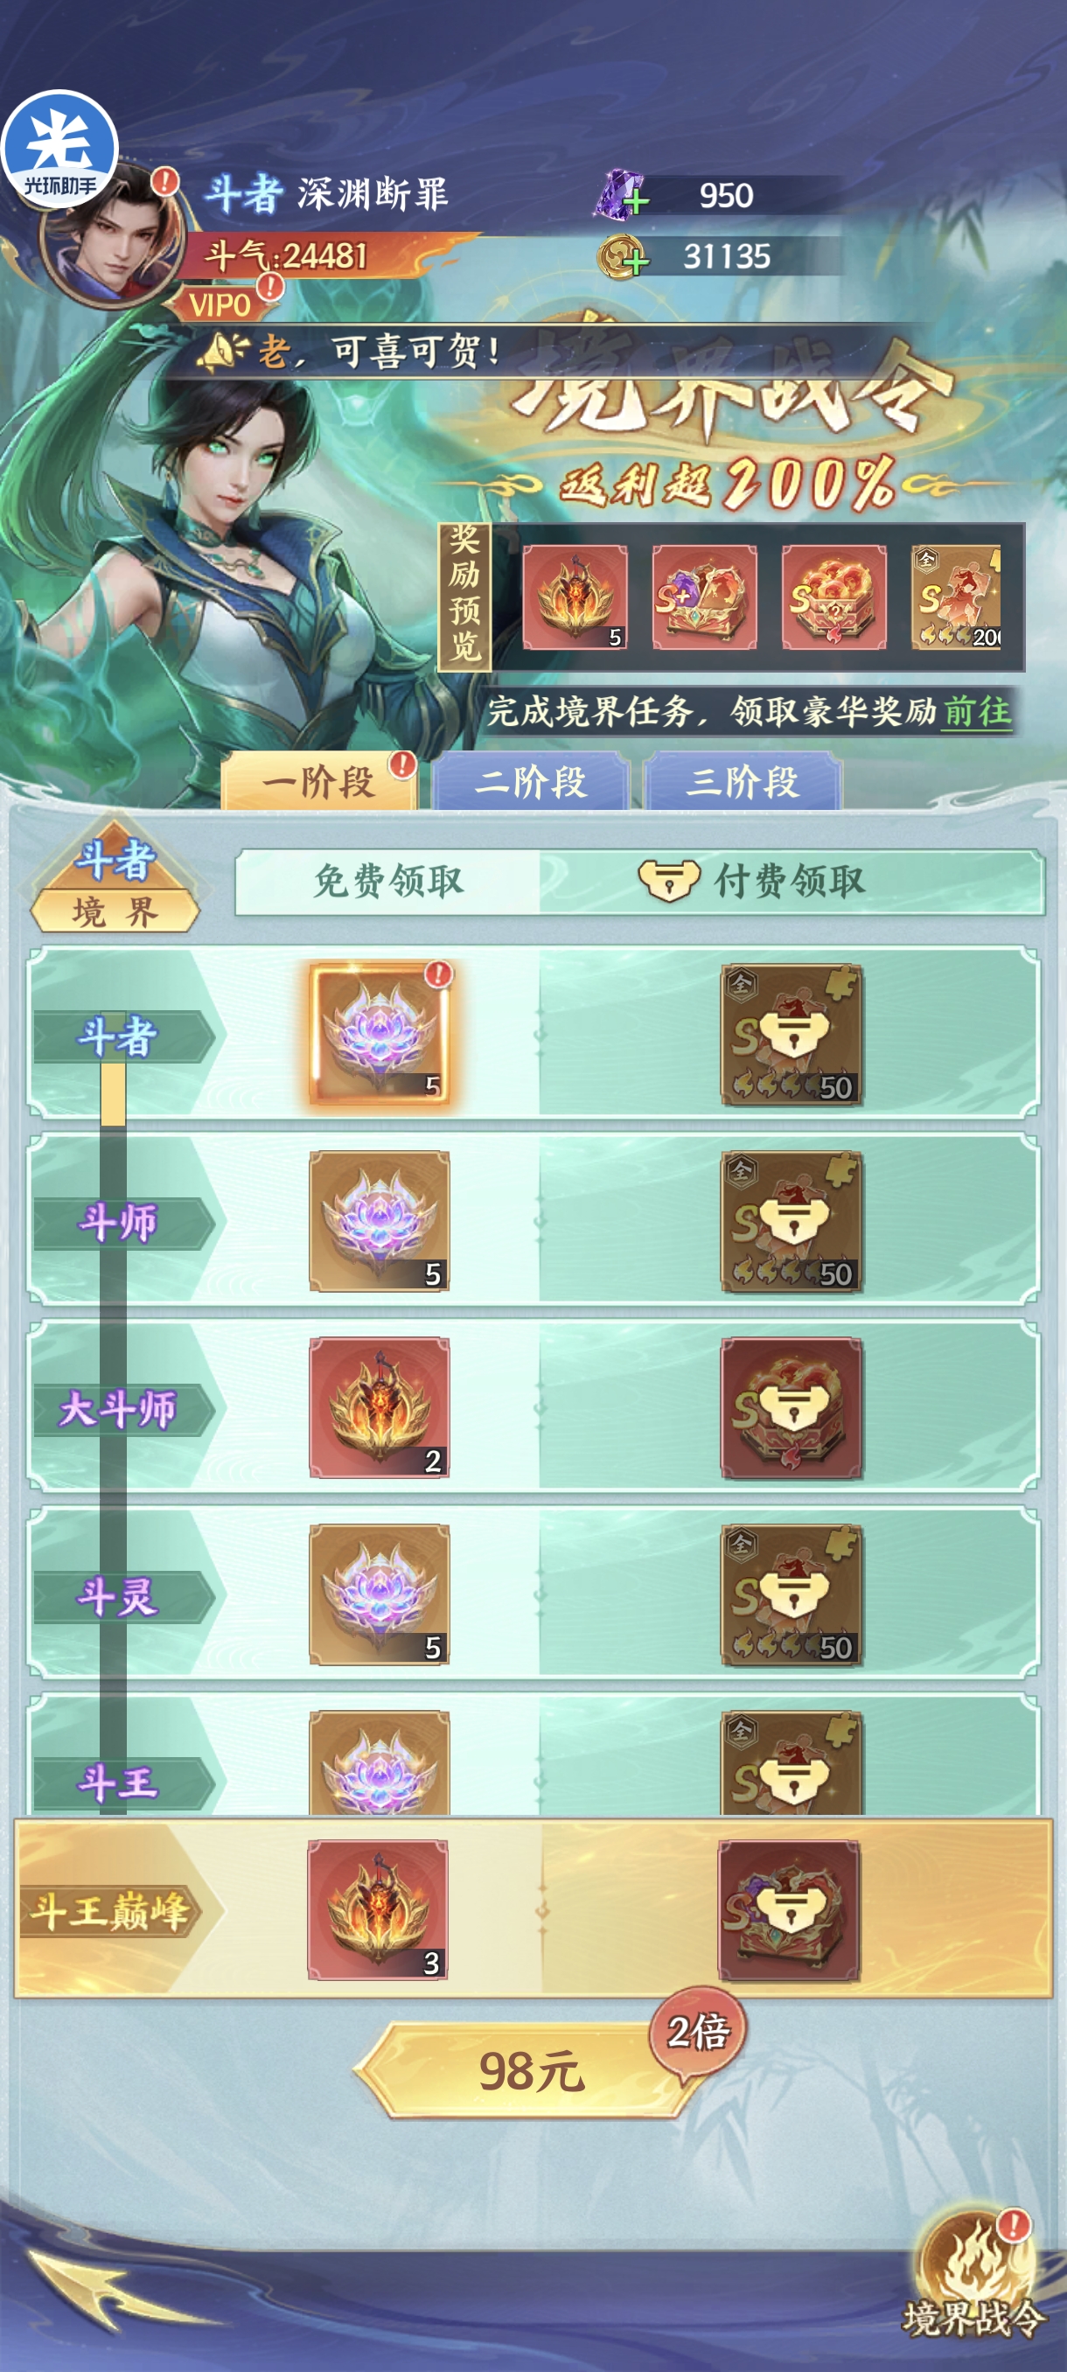Select the 一阶段 tab
Image resolution: width=1067 pixels, height=2372 pixels.
[318, 781]
